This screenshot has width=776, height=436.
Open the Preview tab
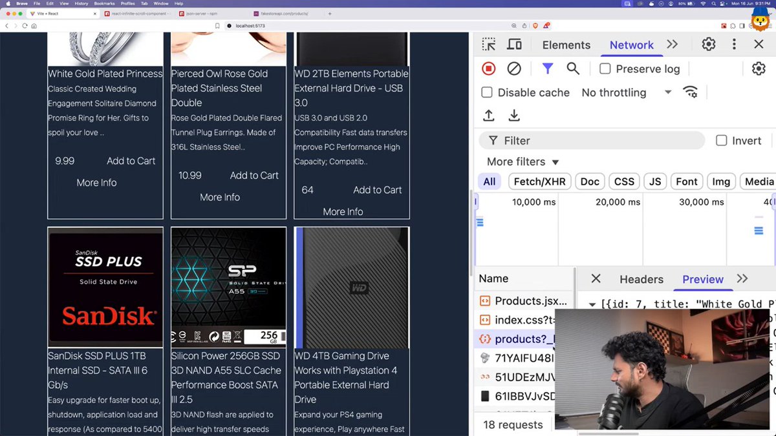click(x=703, y=279)
